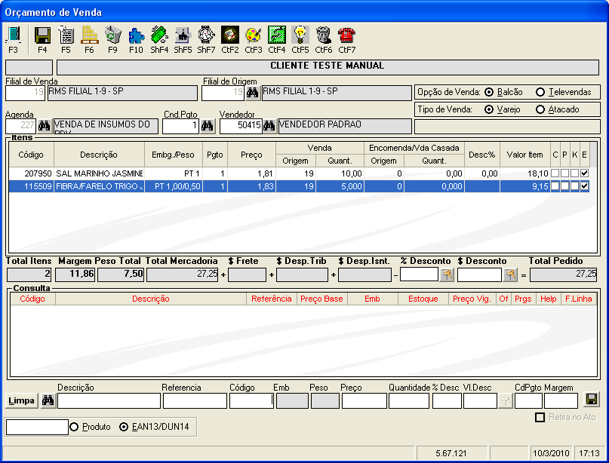Open Vendedor binoculars search
The height and width of the screenshot is (463, 609).
[269, 126]
